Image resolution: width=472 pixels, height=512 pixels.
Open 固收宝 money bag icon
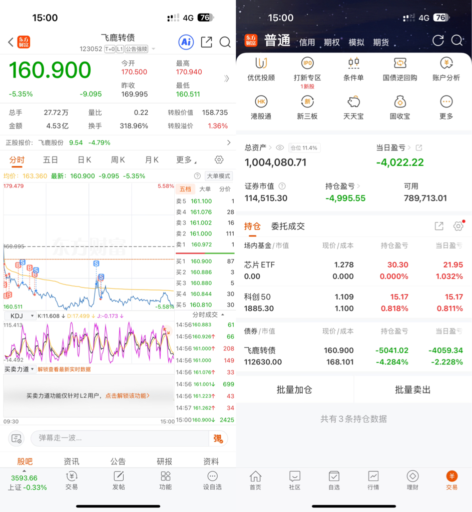tap(400, 108)
